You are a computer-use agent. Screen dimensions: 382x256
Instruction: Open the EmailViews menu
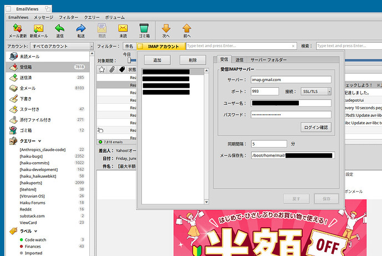pos(18,17)
